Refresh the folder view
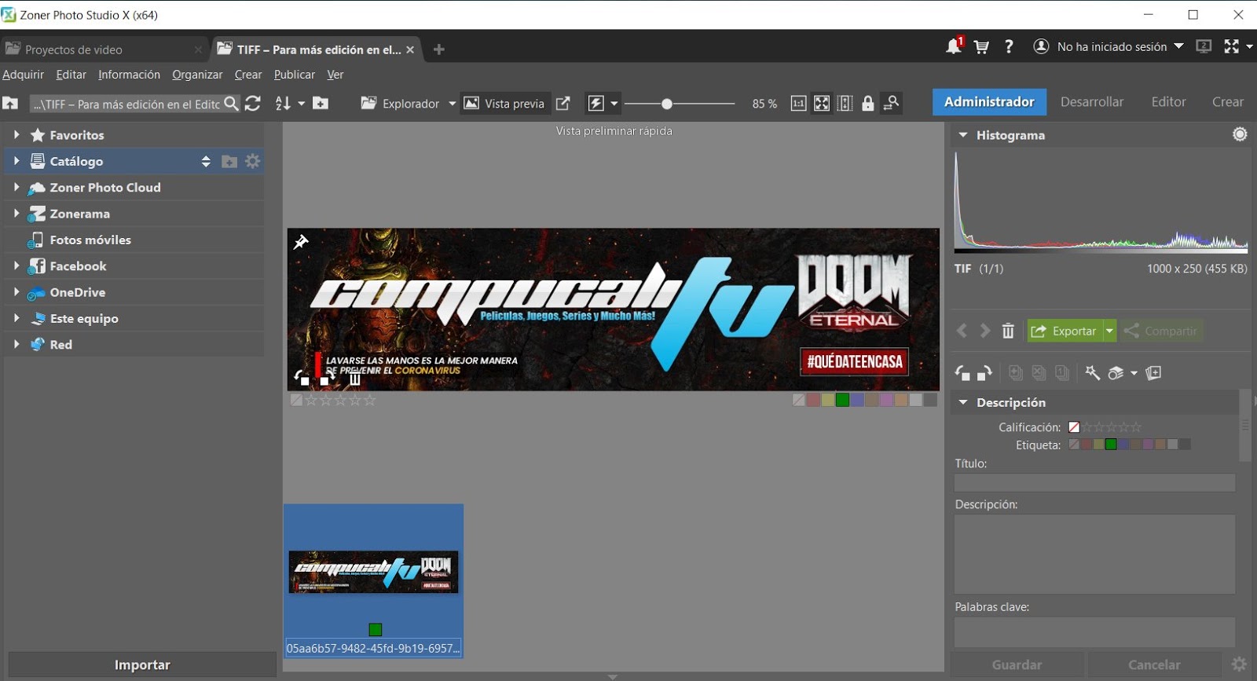The width and height of the screenshot is (1257, 681). coord(253,104)
